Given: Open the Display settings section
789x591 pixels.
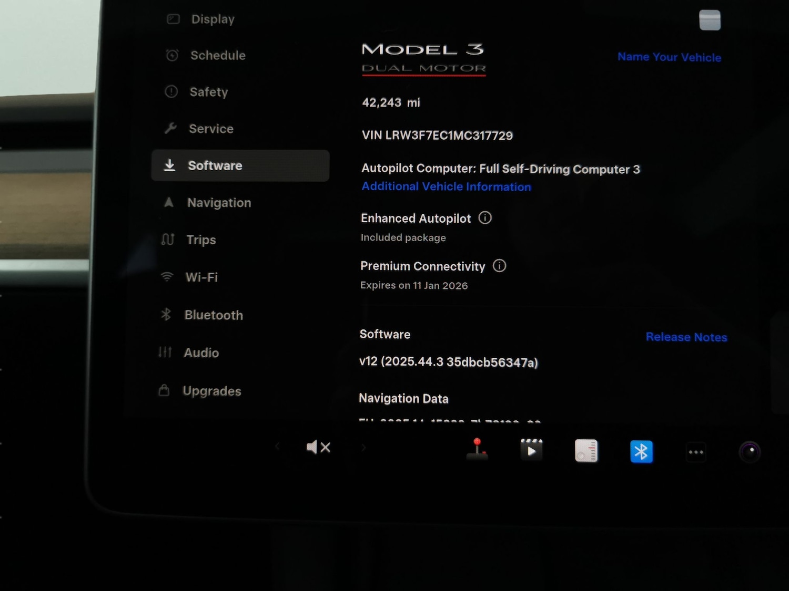Looking at the screenshot, I should (x=213, y=19).
